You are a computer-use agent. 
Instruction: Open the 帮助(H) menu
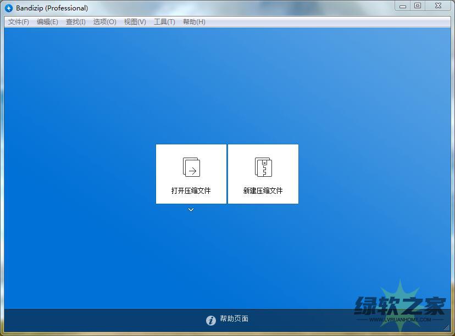coord(194,22)
